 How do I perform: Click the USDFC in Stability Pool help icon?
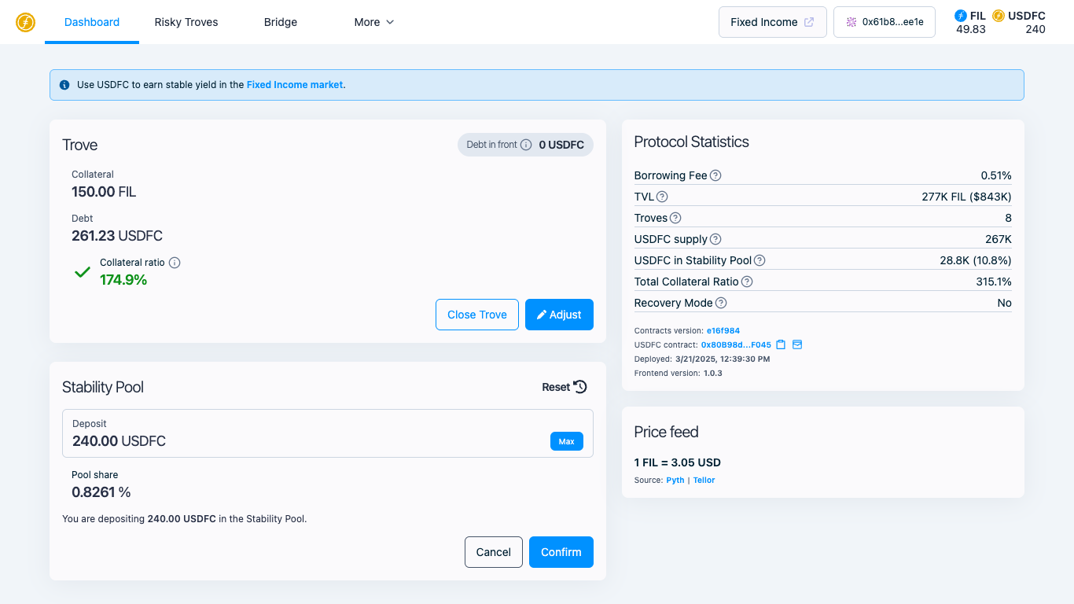click(x=760, y=260)
